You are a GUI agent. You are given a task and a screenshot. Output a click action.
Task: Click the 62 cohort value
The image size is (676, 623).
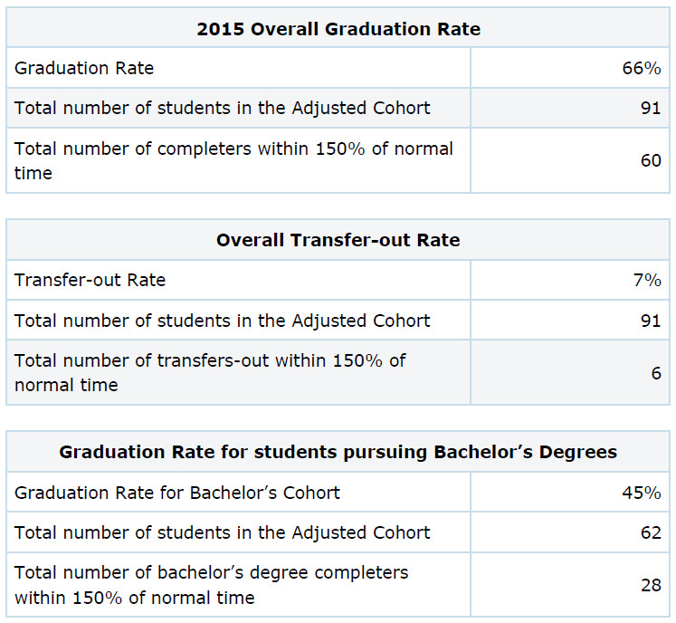pos(651,532)
